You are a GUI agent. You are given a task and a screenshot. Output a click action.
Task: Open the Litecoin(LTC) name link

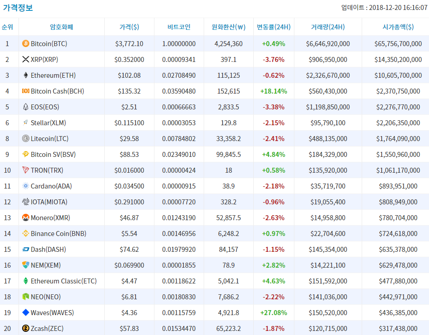[x=50, y=139]
